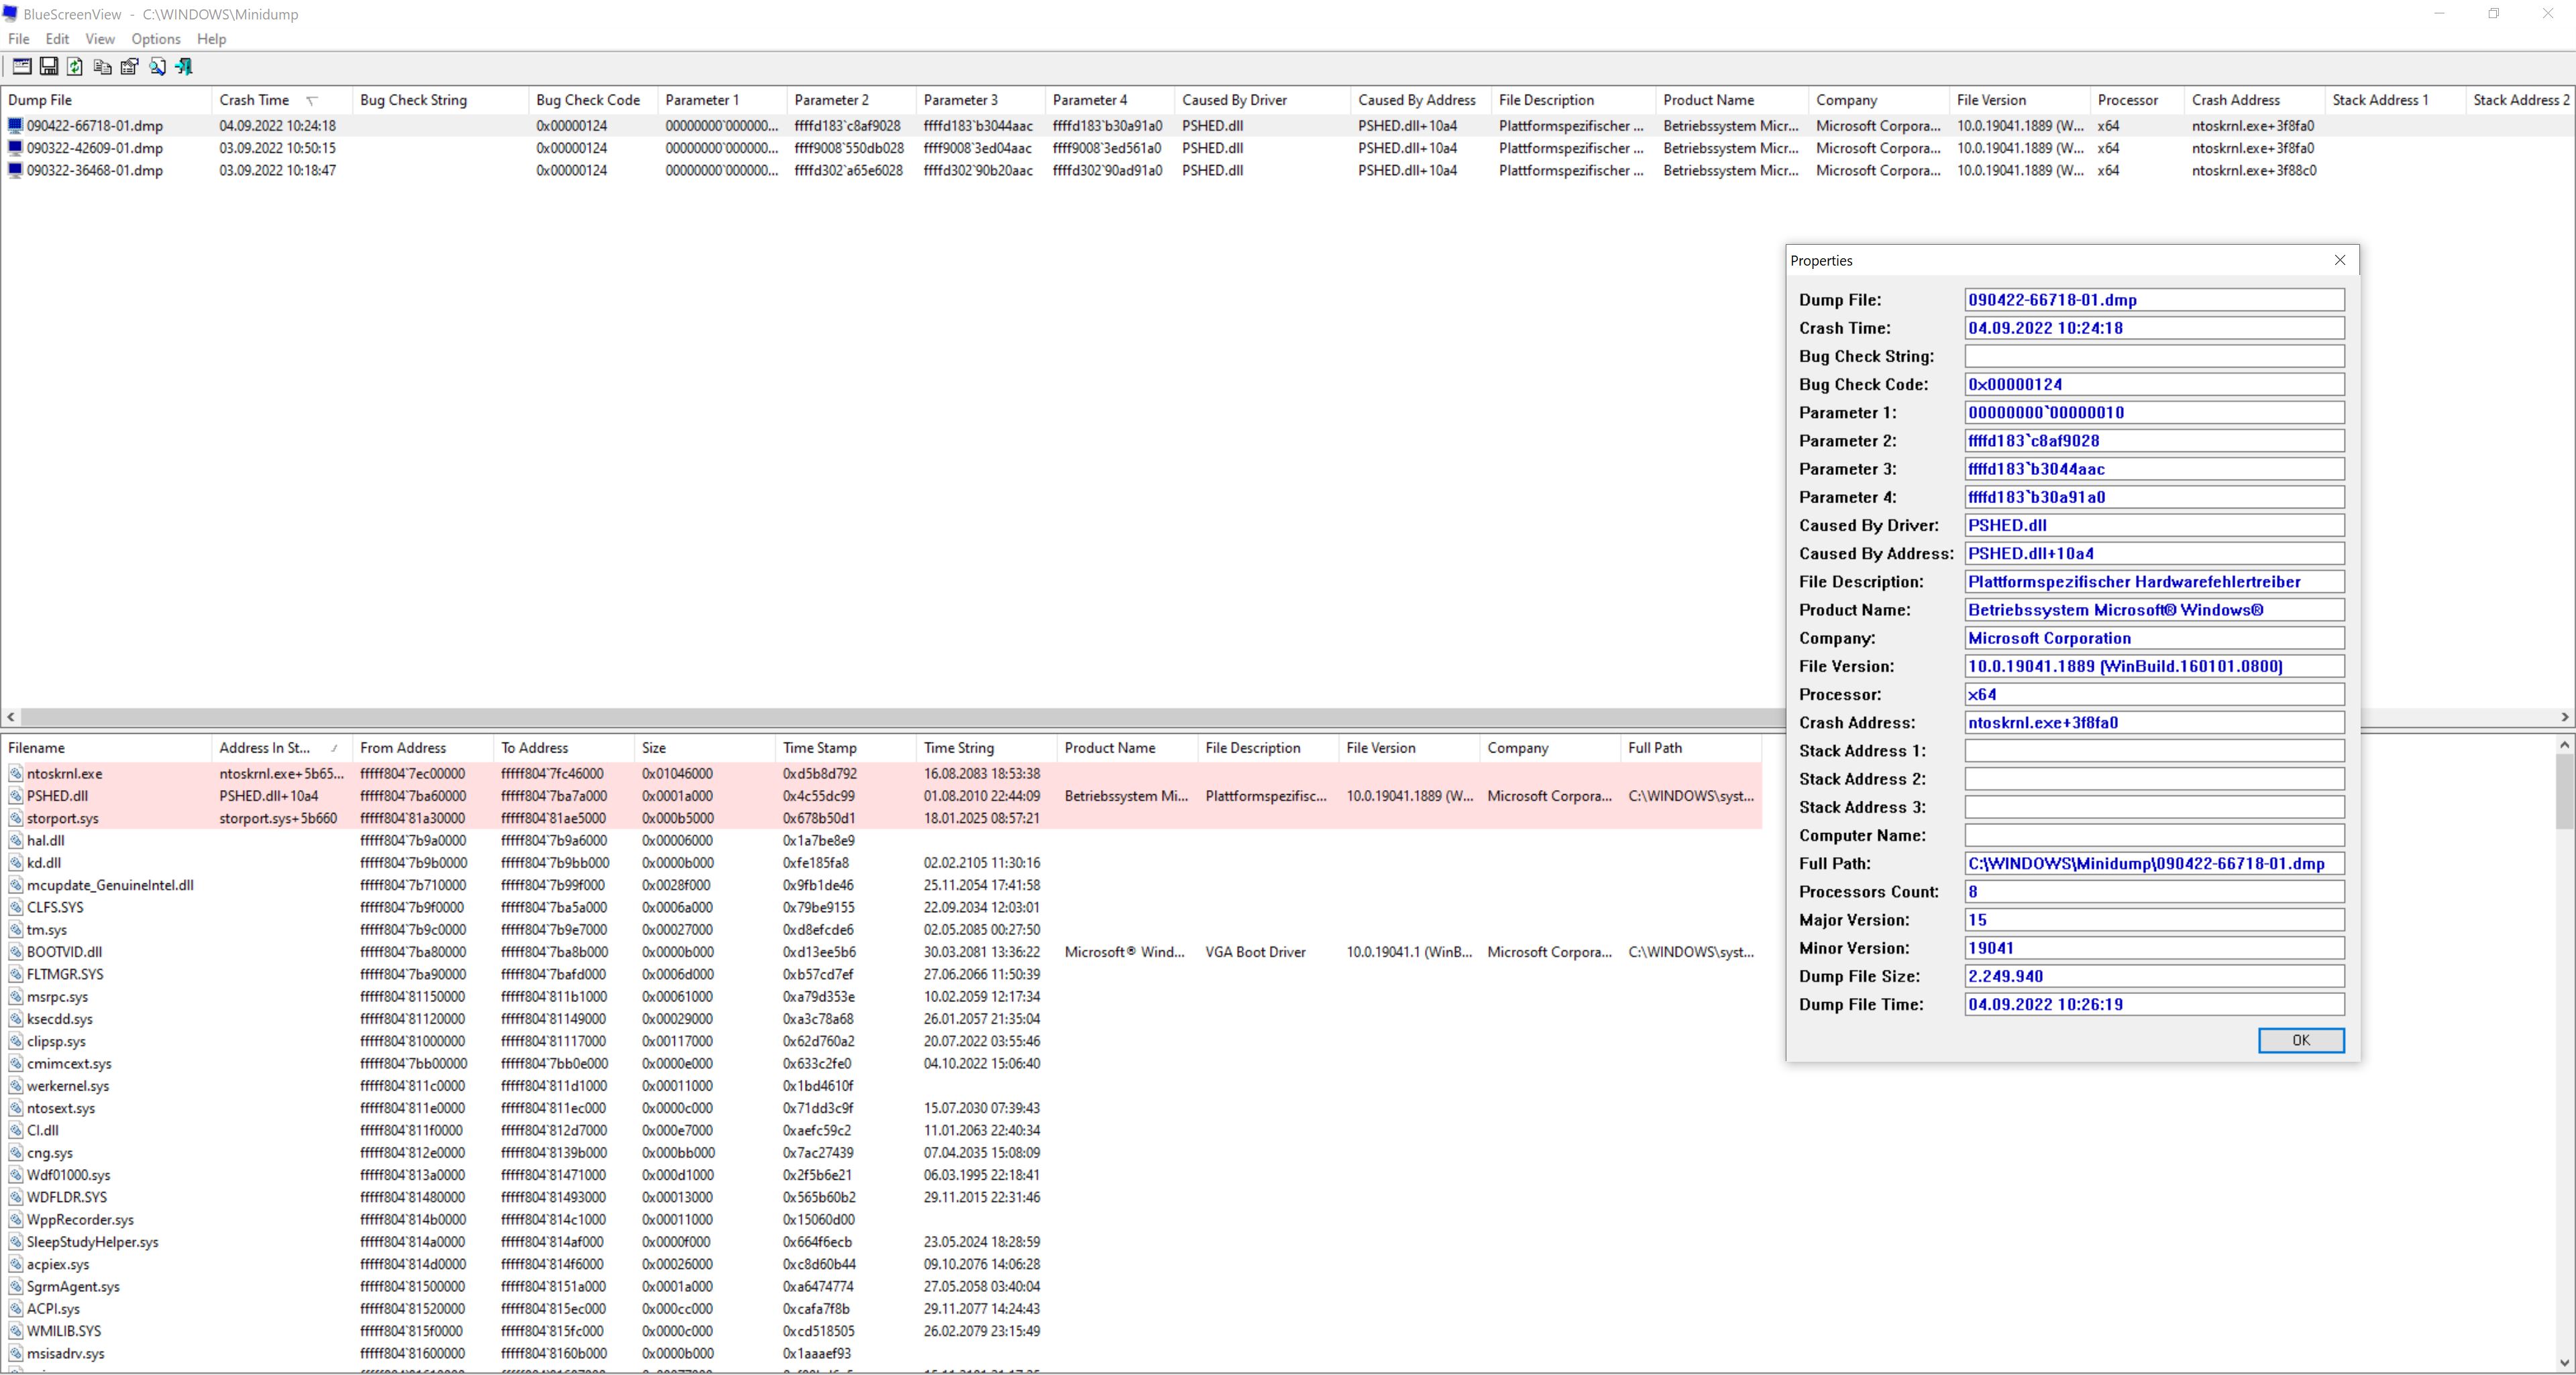Open Advanced Options toolbar icon
This screenshot has height=1375, width=2576.
tap(21, 67)
